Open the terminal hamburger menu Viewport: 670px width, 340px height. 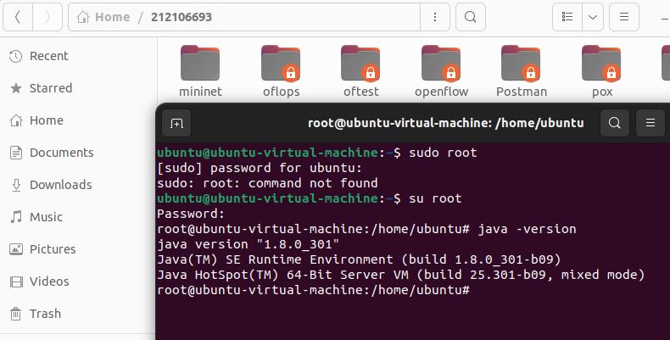(650, 123)
